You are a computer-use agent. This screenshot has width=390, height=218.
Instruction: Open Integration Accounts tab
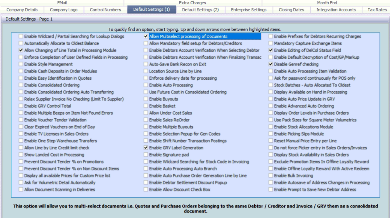336,10
